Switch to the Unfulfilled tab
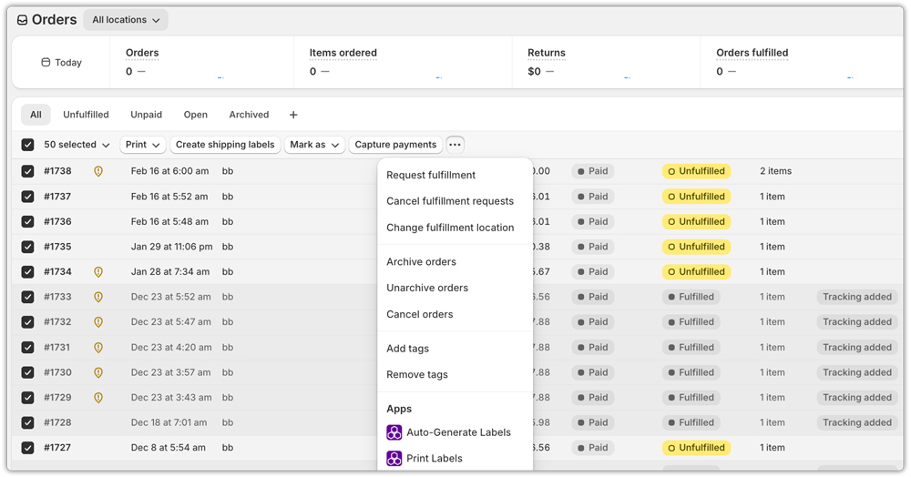The image size is (911, 477). (86, 115)
